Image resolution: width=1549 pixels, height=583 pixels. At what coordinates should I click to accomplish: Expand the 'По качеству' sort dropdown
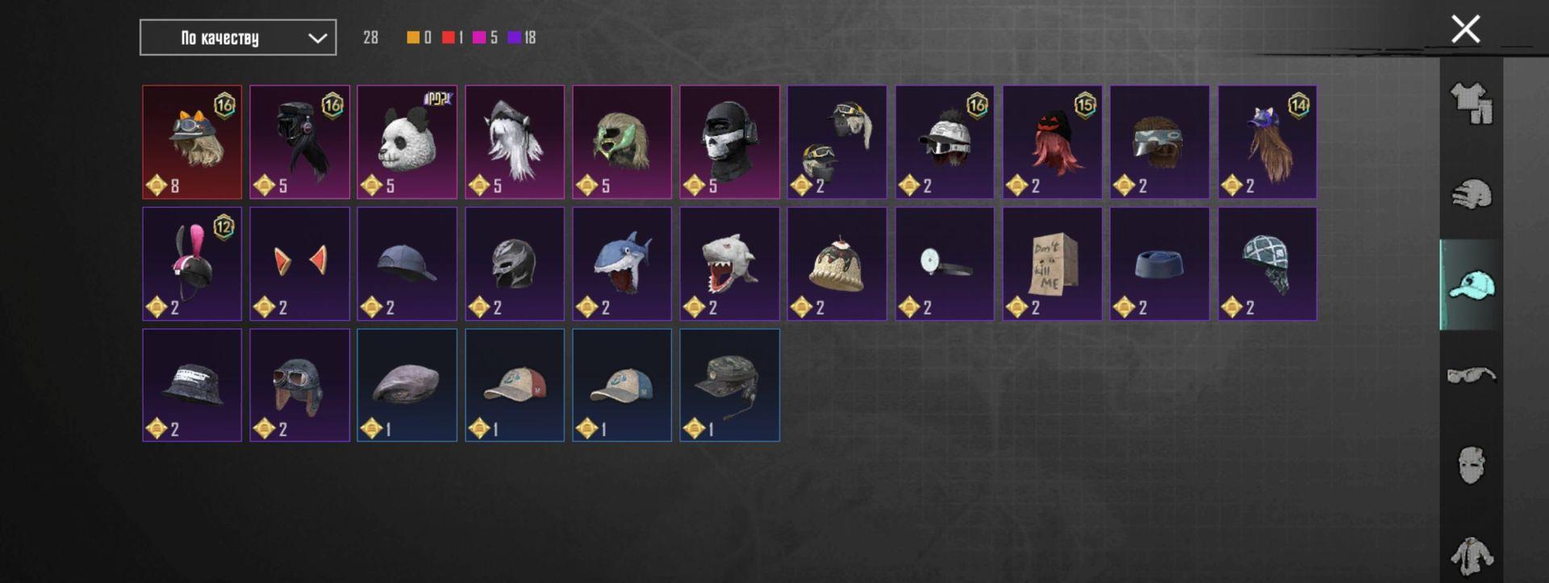click(x=238, y=38)
